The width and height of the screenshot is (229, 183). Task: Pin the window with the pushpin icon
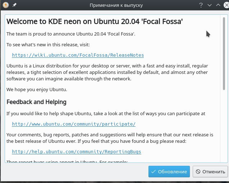(x=14, y=5)
